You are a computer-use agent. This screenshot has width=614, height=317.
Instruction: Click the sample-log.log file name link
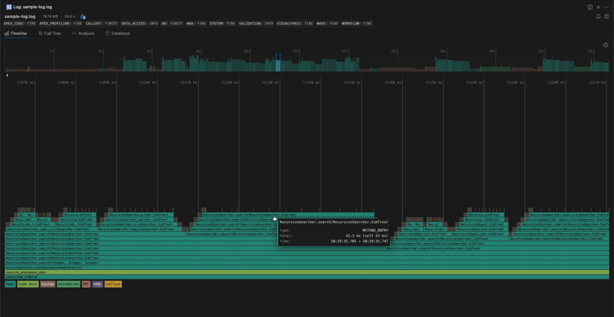[x=20, y=16]
